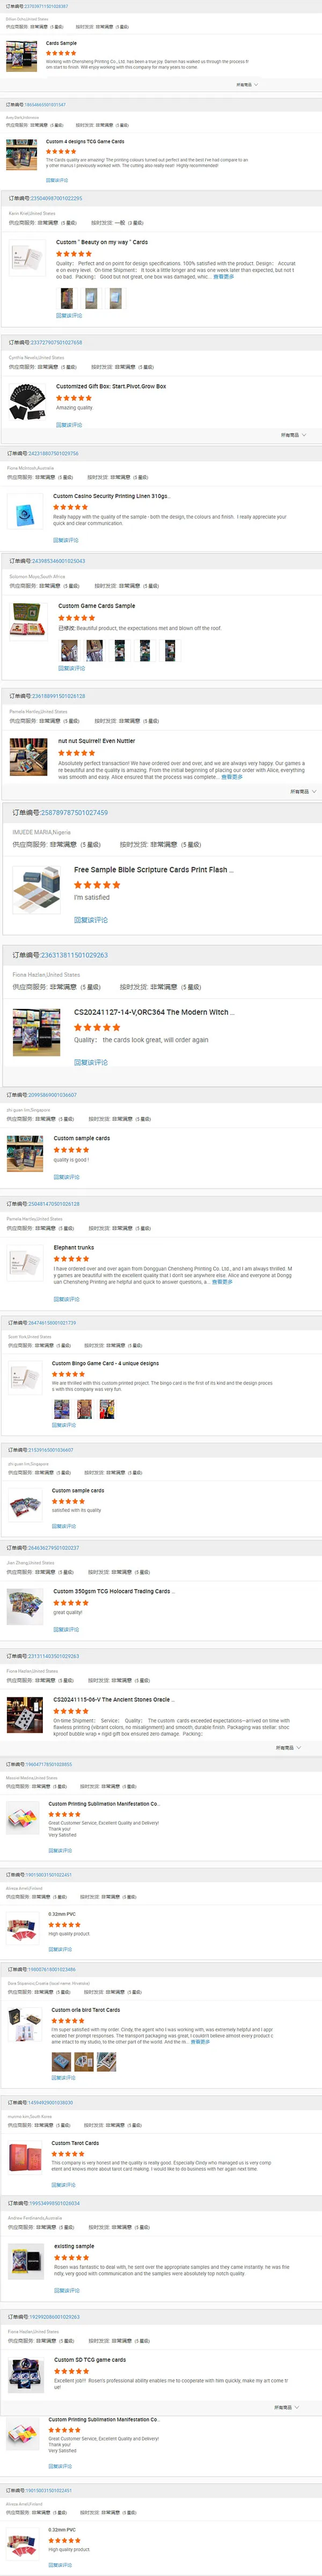The image size is (322, 2576).
Task: Expand 所有商品 under the Cards Sample review
Action: [x=246, y=85]
